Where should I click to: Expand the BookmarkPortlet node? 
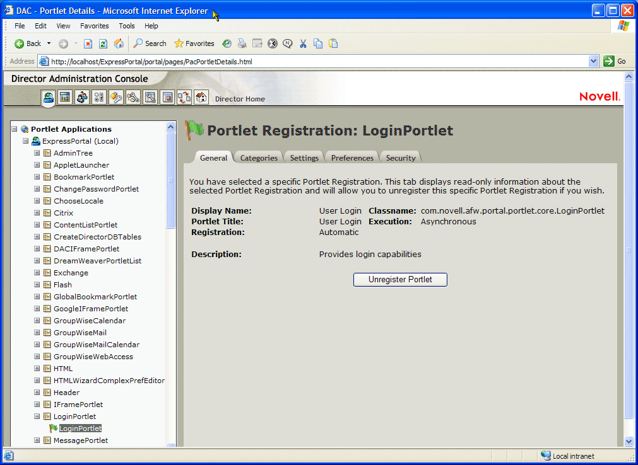(x=37, y=177)
